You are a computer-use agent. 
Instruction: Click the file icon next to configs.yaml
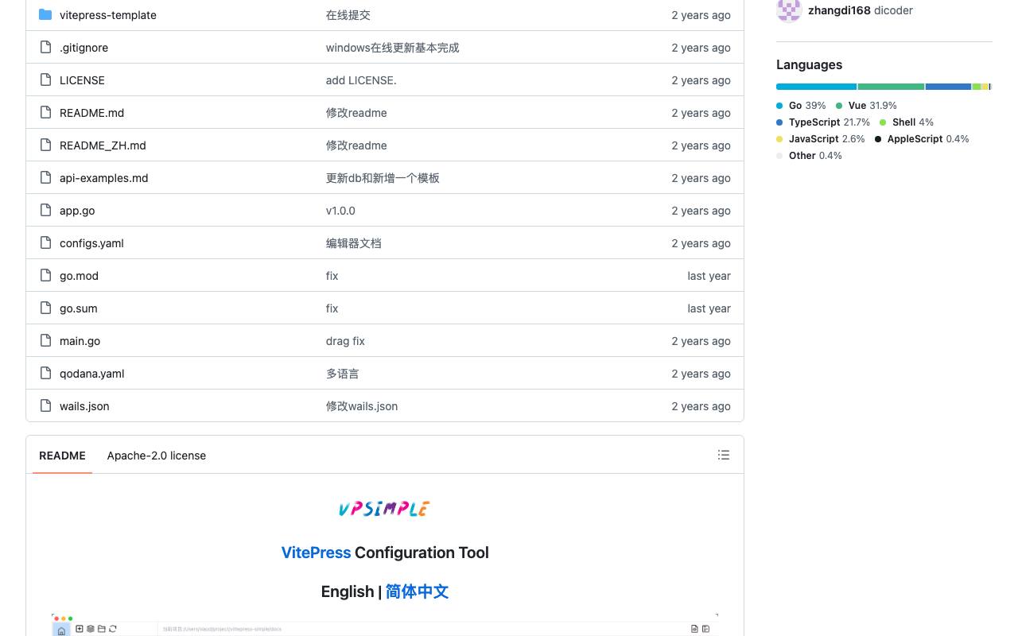click(x=45, y=242)
